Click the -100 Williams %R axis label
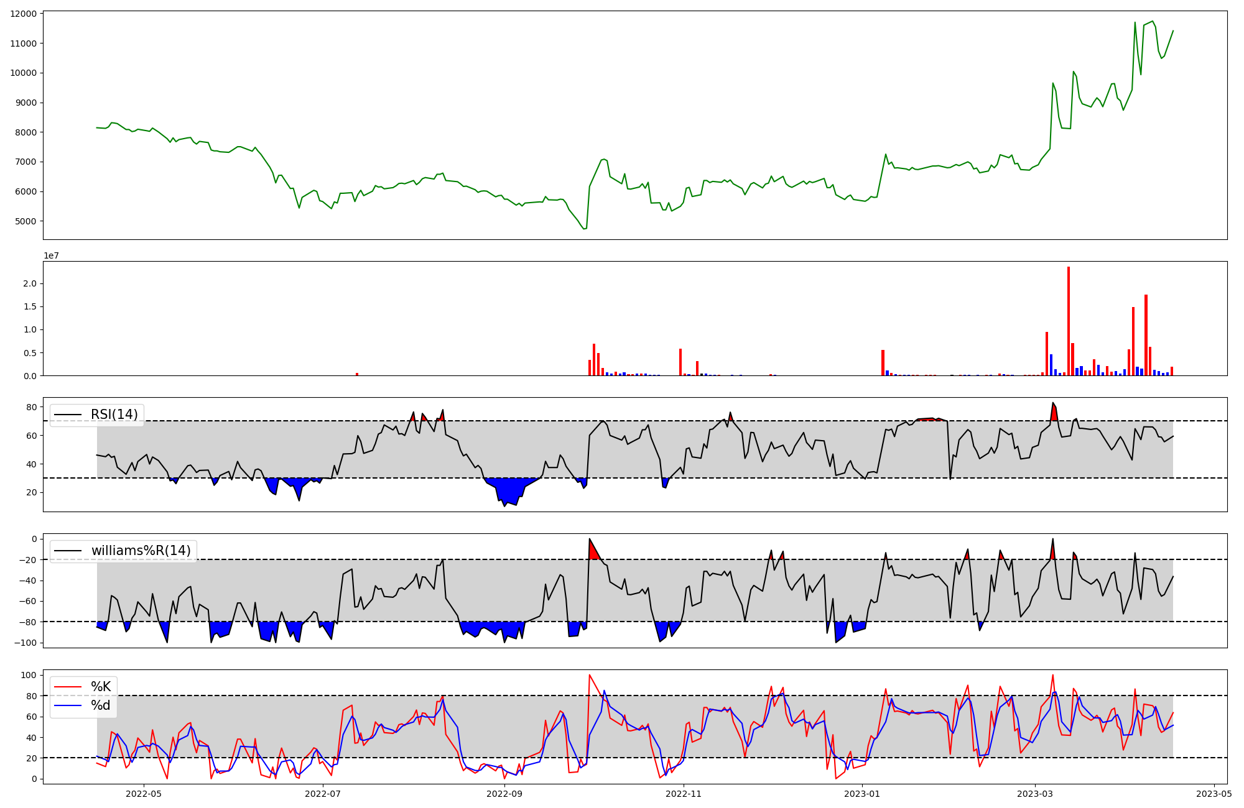The width and height of the screenshot is (1244, 808). tap(26, 643)
